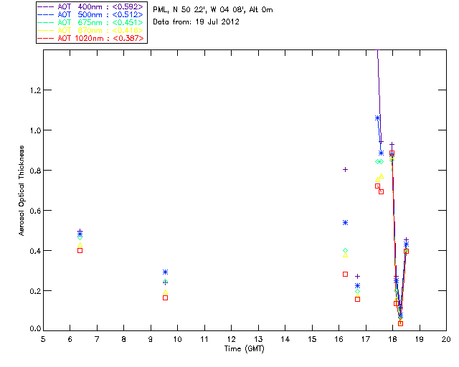This screenshot has height=367, width=459.
Task: Click the header text "PML, N 50 22', W 04 08', Alt 0m"
Action: pyautogui.click(x=213, y=10)
